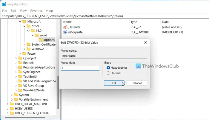This screenshot has height=120, width=209.
Task: Cancel the Edit DWORD dialog
Action: (137, 83)
